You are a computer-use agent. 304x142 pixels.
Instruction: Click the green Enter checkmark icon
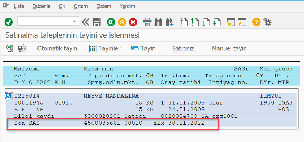[x=9, y=22]
